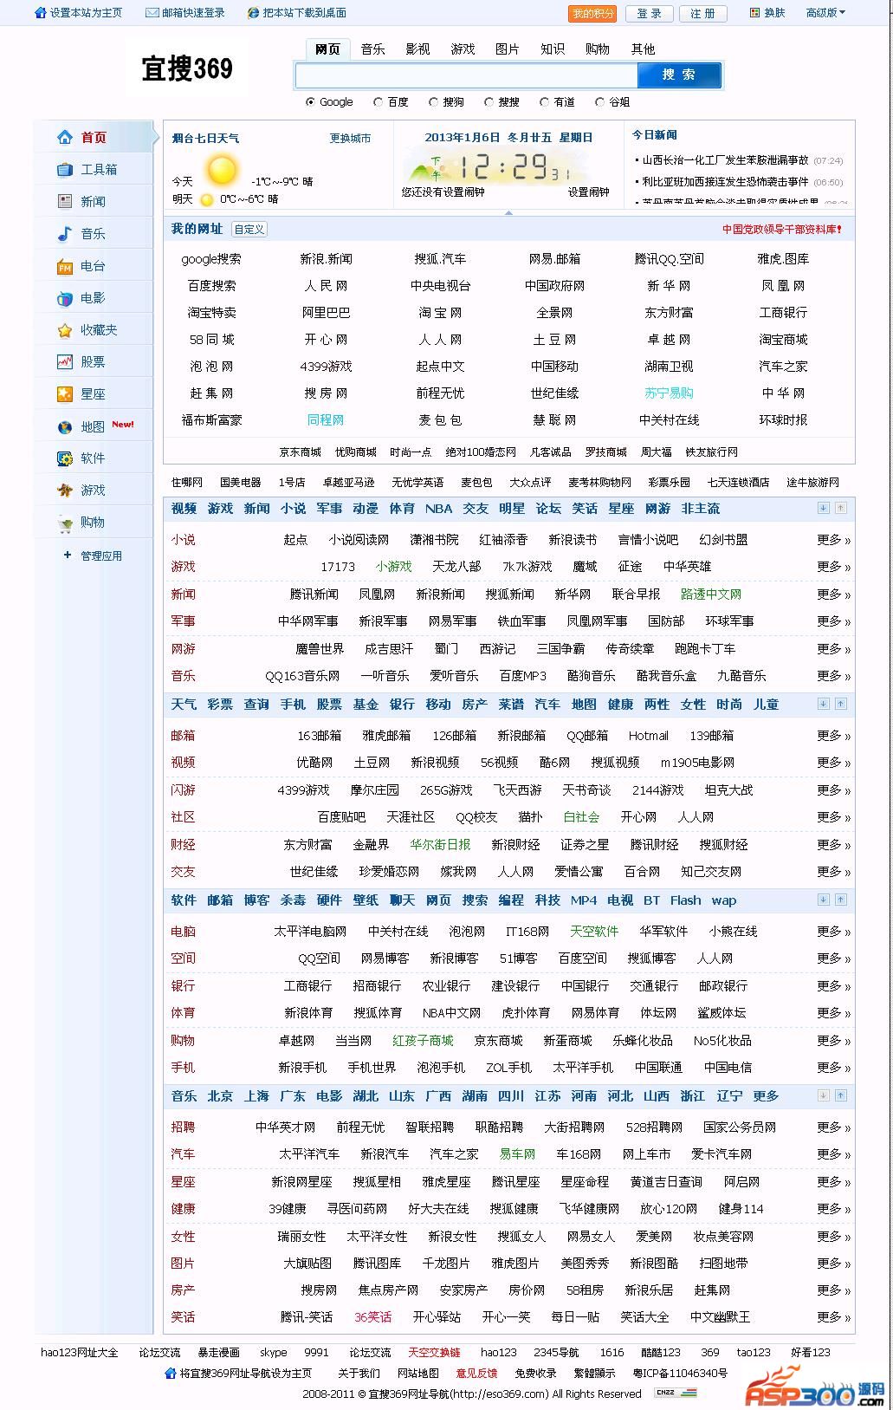The height and width of the screenshot is (1410, 893).
Task: Click the house icon for 设置本站为主页
Action: click(x=40, y=13)
